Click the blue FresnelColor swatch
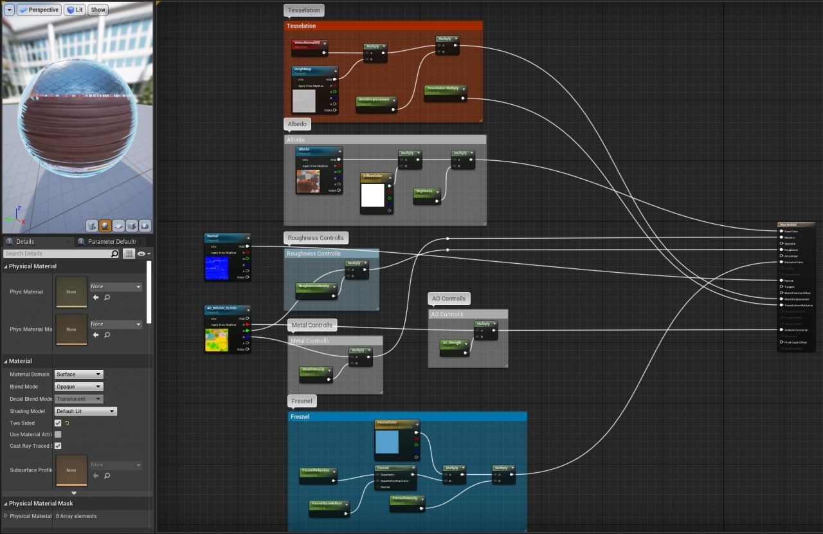Image resolution: width=823 pixels, height=534 pixels. (x=387, y=442)
